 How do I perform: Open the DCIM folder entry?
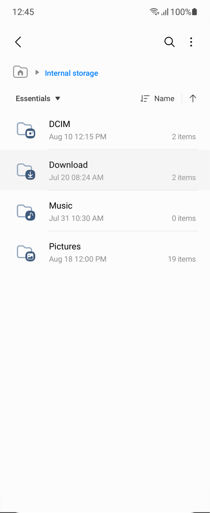click(x=105, y=129)
